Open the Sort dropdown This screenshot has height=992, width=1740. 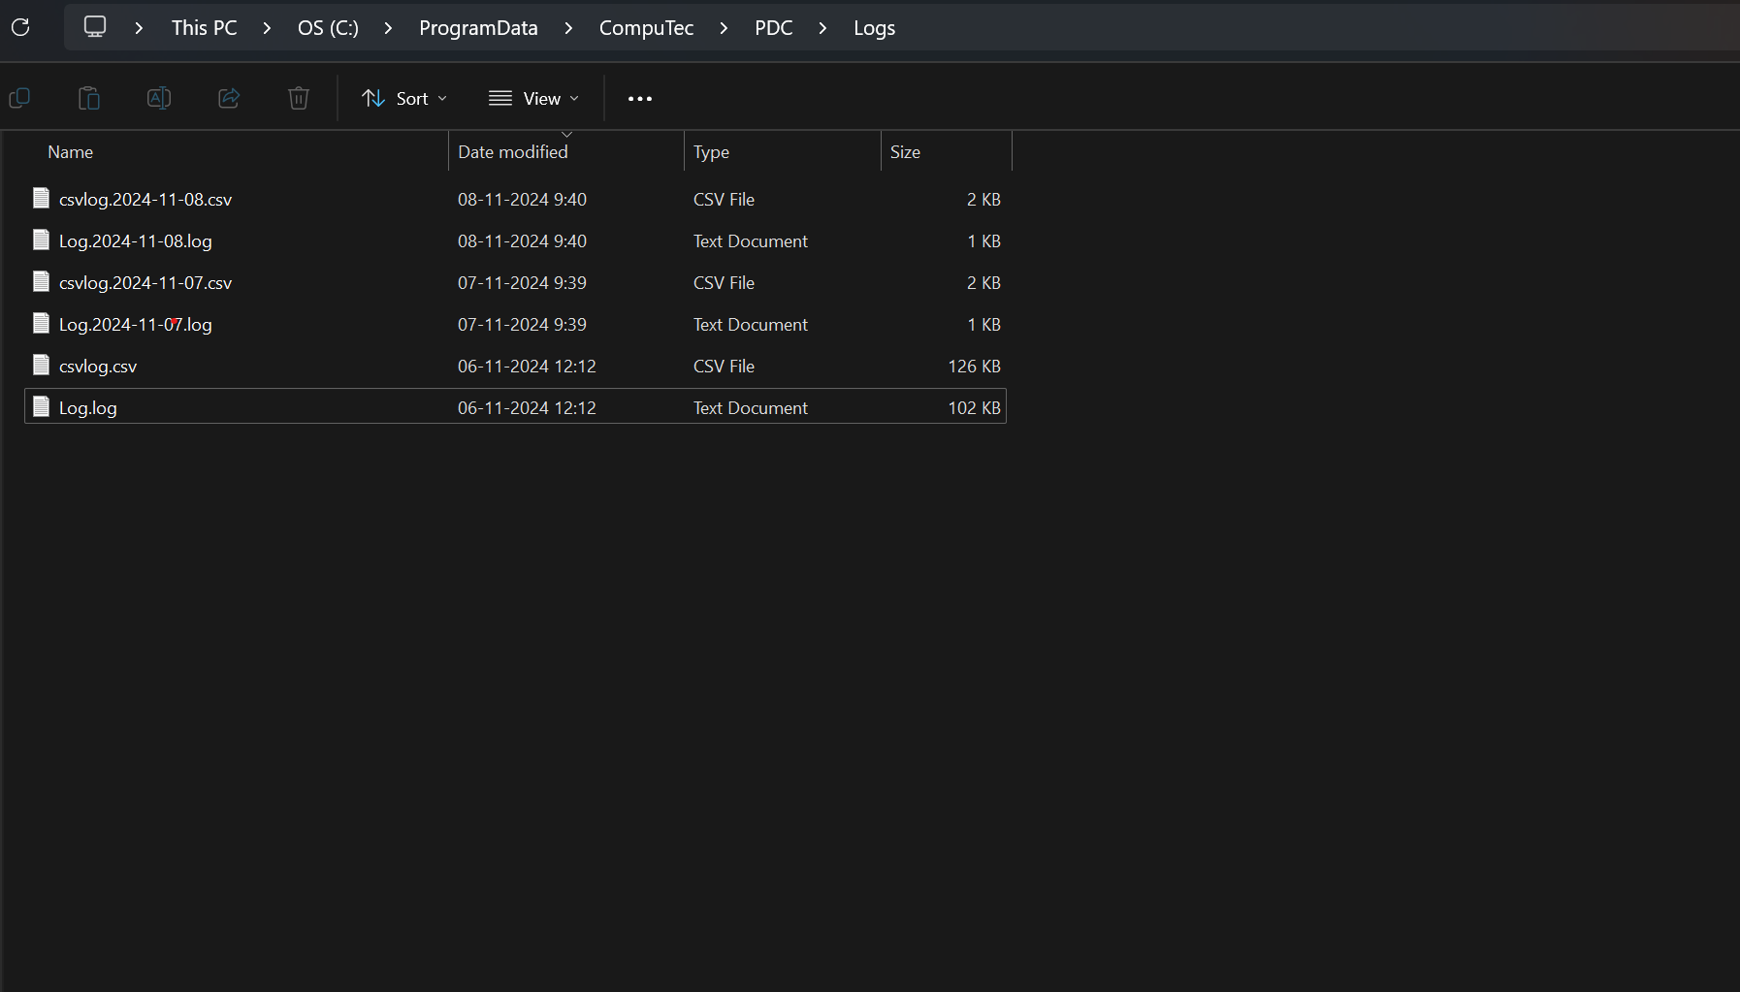click(x=403, y=98)
